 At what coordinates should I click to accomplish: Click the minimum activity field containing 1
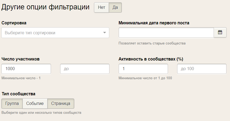[143, 69]
